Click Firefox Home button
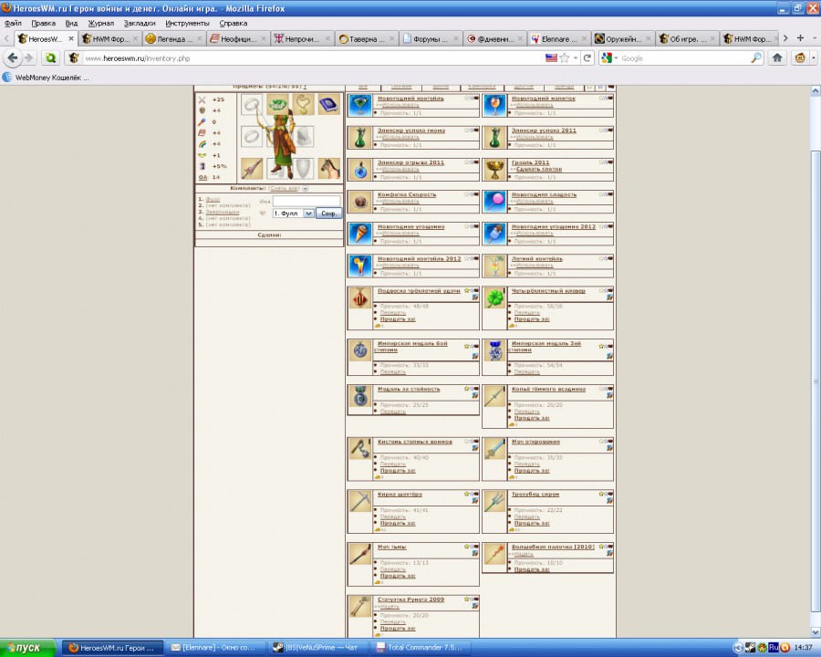Image resolution: width=821 pixels, height=657 pixels. (777, 58)
